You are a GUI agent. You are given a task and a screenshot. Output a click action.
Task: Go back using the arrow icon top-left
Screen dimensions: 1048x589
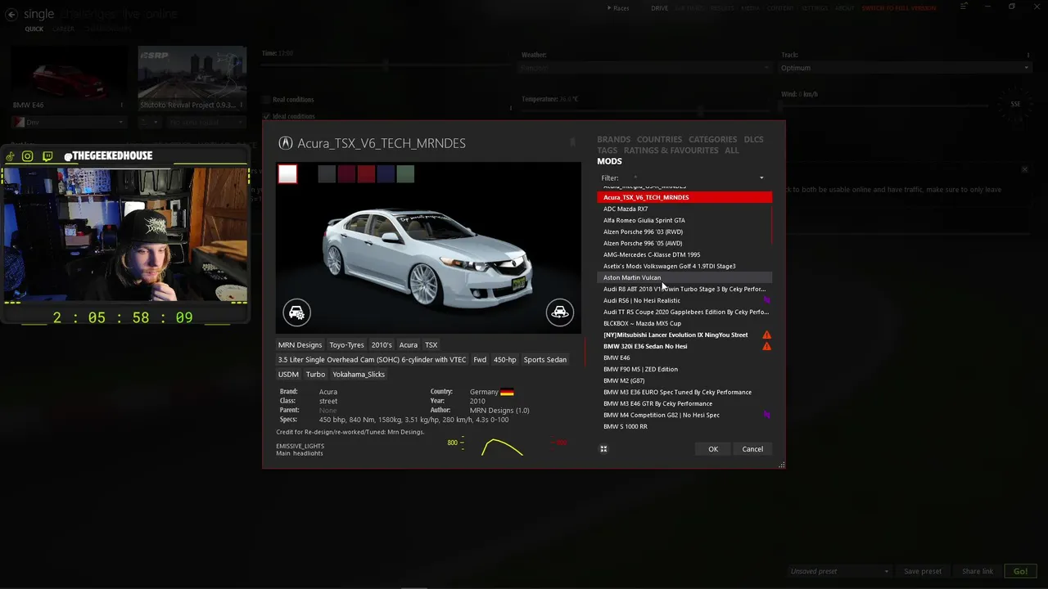(13, 15)
